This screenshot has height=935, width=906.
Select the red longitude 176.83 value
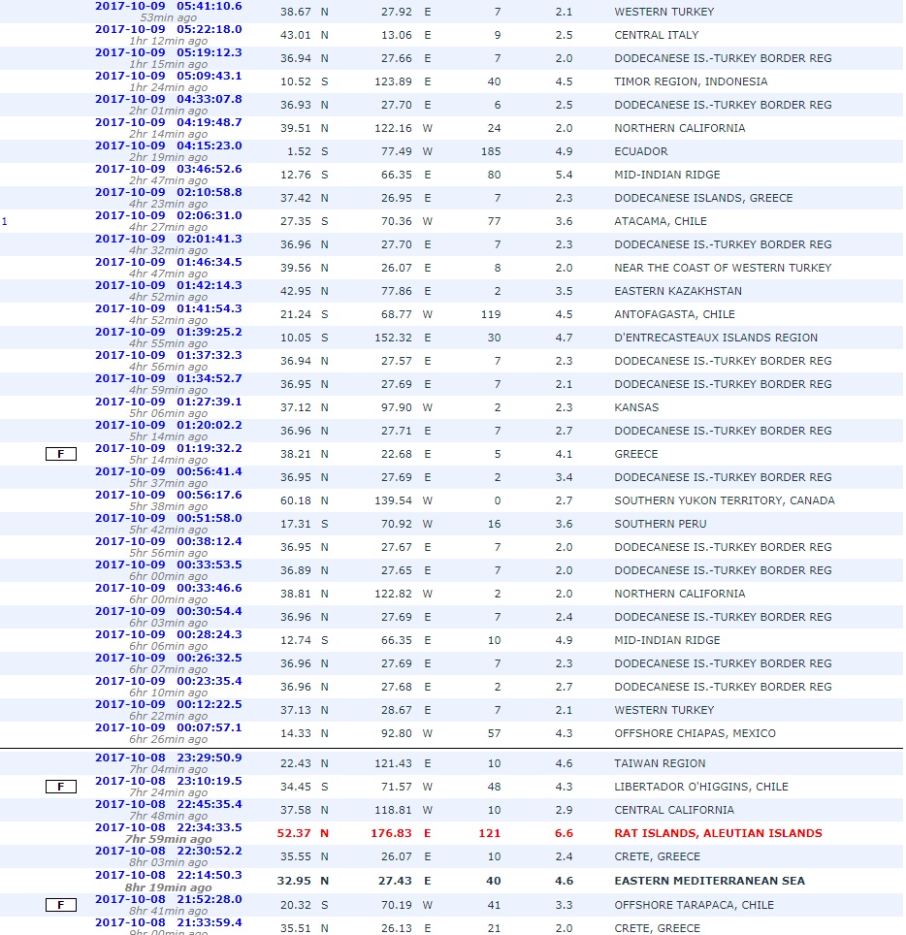click(391, 833)
